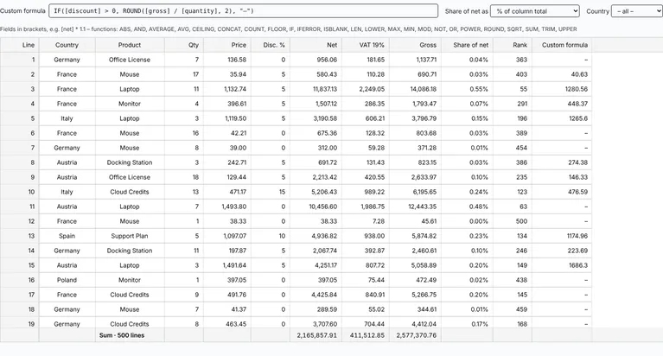Sort by the Qty column header

(184, 45)
